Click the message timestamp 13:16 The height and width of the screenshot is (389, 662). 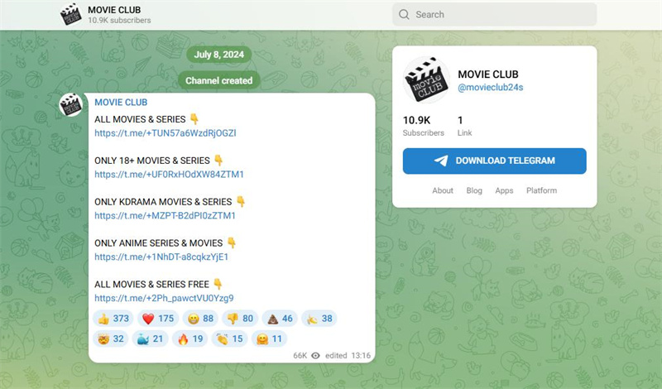(361, 356)
